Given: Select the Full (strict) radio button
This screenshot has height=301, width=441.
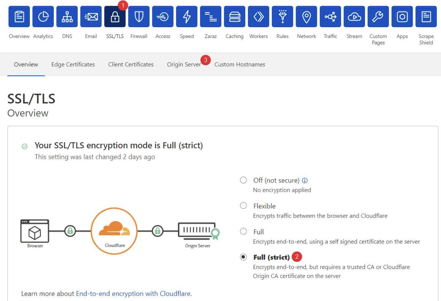Looking at the screenshot, I should pos(244,257).
